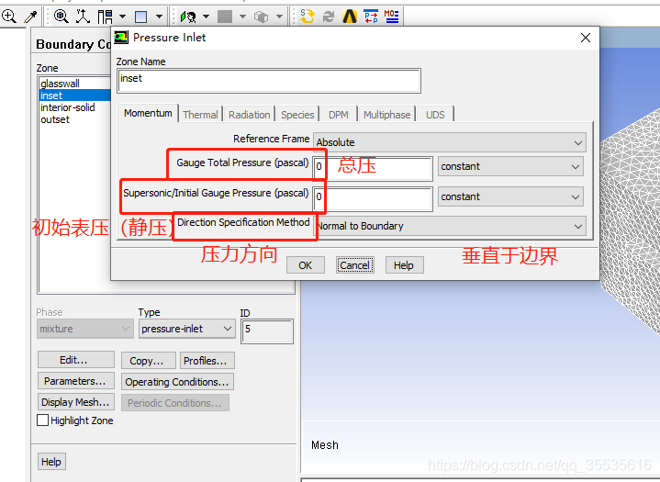Click the axes orientation icon
The width and height of the screenshot is (660, 482).
point(83,17)
